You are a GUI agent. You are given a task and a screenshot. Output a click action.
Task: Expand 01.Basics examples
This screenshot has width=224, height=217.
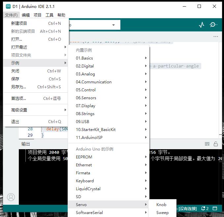[109, 58]
